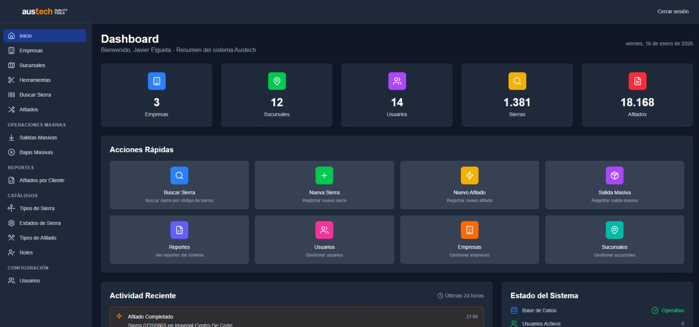Click the blue building icon on Empresas stat card

pos(157,81)
